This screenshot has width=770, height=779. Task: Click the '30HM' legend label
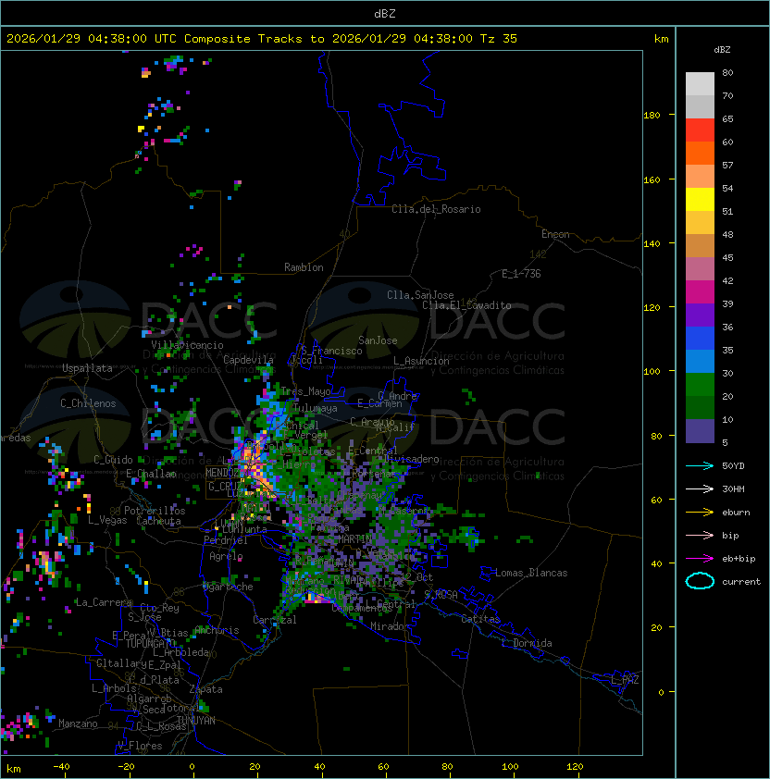tap(733, 488)
